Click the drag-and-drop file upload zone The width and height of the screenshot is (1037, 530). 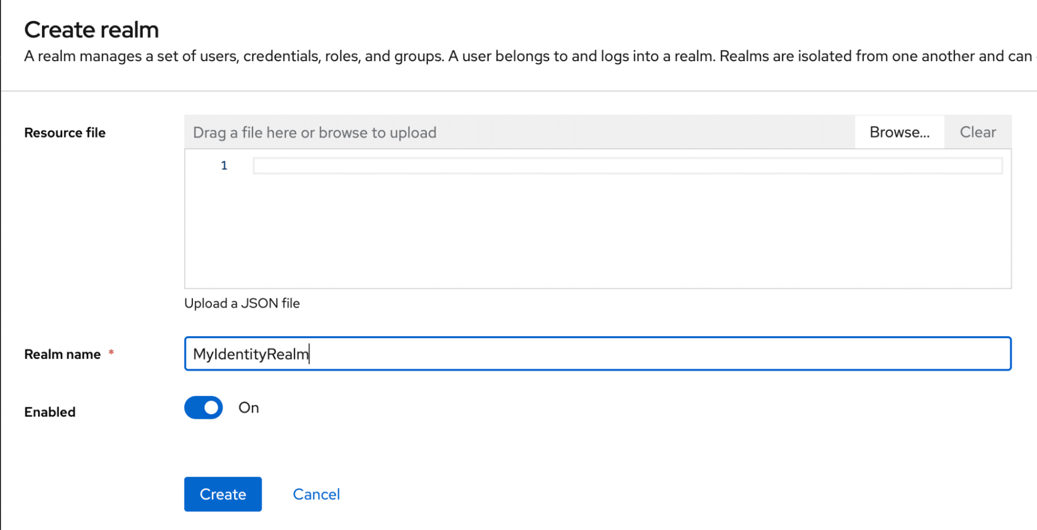tap(467, 132)
